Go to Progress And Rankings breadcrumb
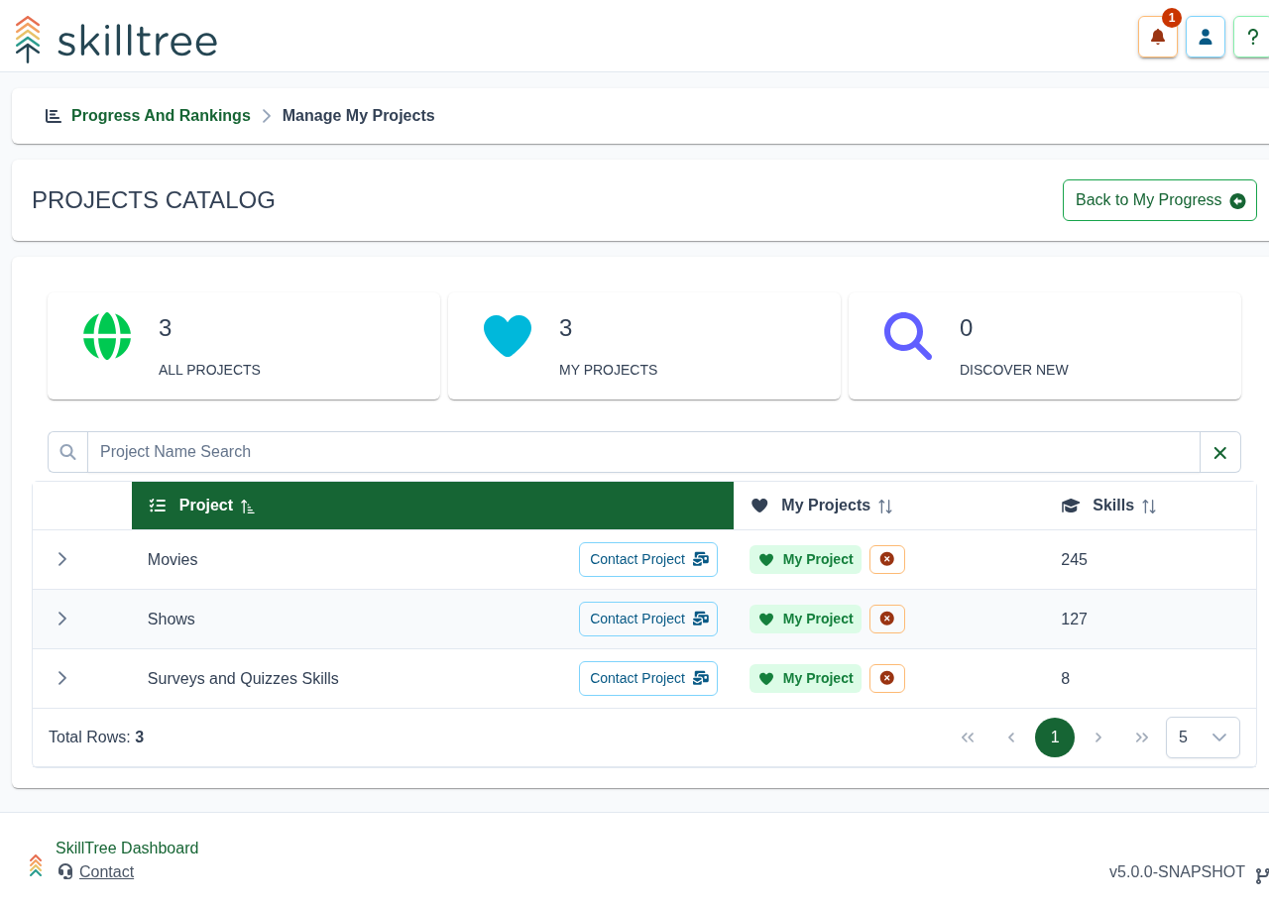Image resolution: width=1269 pixels, height=908 pixels. pos(161,115)
